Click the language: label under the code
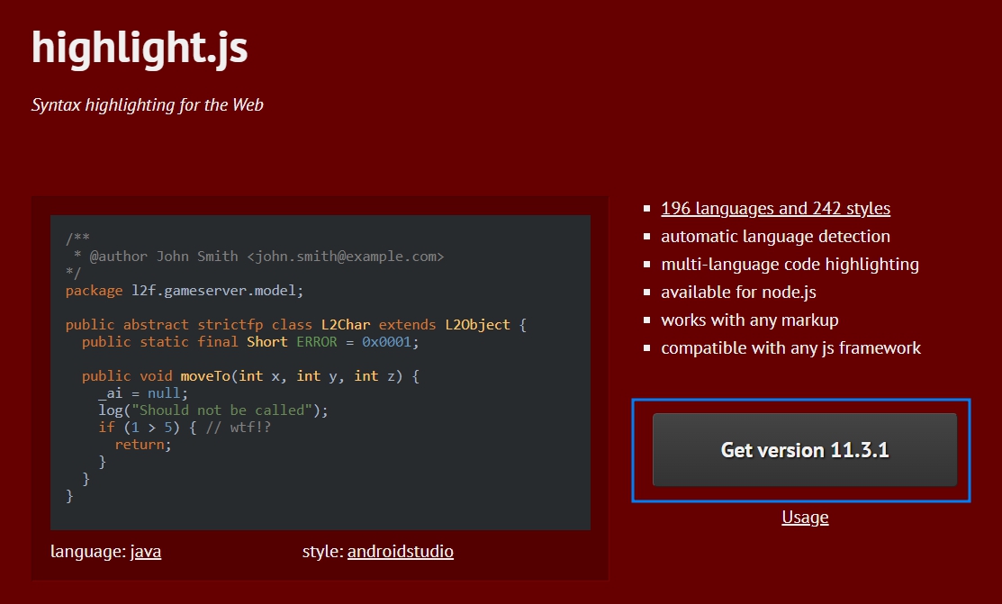The width and height of the screenshot is (1002, 604). (x=88, y=552)
